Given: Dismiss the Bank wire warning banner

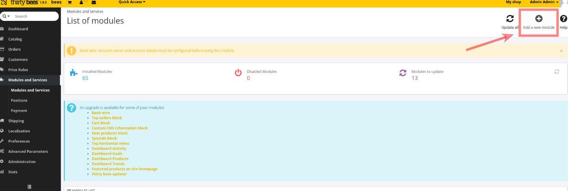Looking at the screenshot, I should [x=561, y=51].
